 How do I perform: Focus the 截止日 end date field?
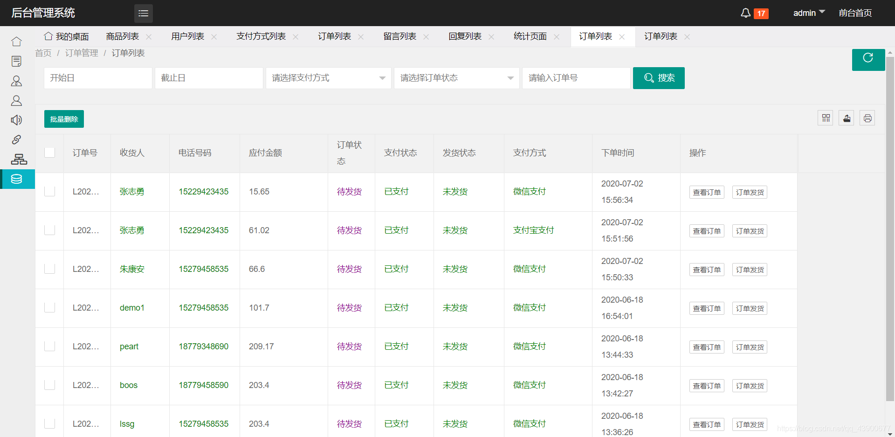click(x=209, y=78)
